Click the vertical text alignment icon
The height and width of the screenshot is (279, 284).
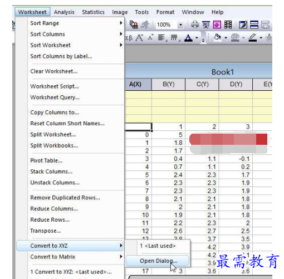(175, 38)
